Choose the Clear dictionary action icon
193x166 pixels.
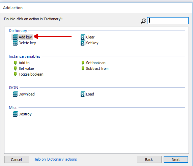click(x=83, y=37)
